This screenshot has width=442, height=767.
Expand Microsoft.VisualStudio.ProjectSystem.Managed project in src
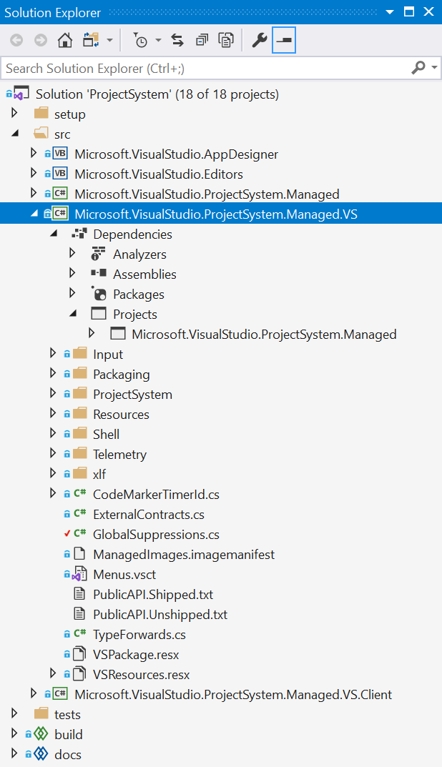[34, 194]
